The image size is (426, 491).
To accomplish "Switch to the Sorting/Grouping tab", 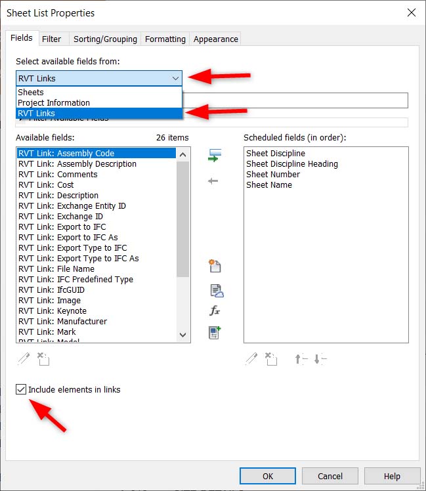I will [x=105, y=39].
